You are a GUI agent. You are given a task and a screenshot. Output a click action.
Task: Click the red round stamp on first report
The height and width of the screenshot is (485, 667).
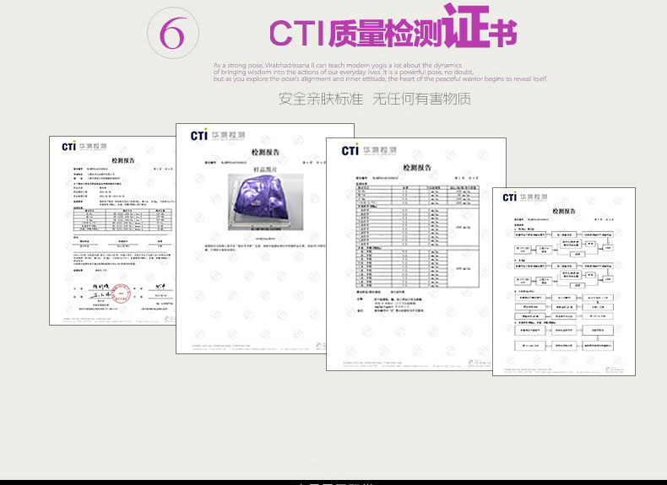click(122, 294)
